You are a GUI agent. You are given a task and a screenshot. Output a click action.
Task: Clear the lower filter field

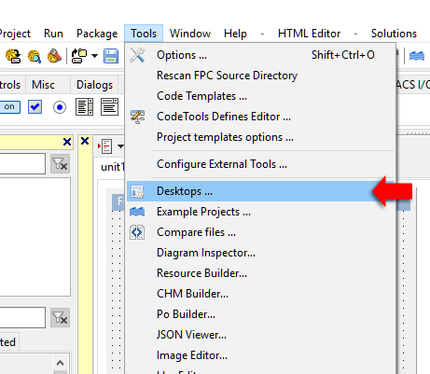coord(60,317)
